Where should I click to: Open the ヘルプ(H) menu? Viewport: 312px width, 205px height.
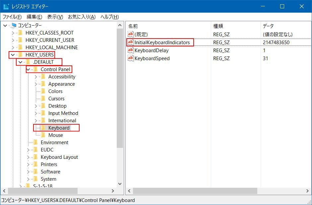tap(110, 17)
